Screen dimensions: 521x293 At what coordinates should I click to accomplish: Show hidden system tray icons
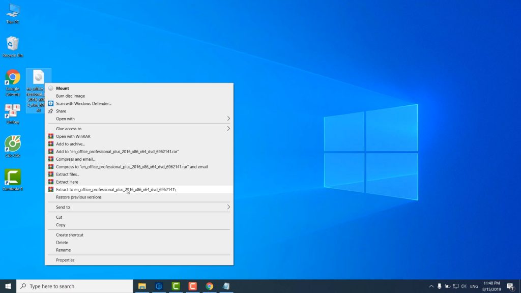click(x=431, y=286)
